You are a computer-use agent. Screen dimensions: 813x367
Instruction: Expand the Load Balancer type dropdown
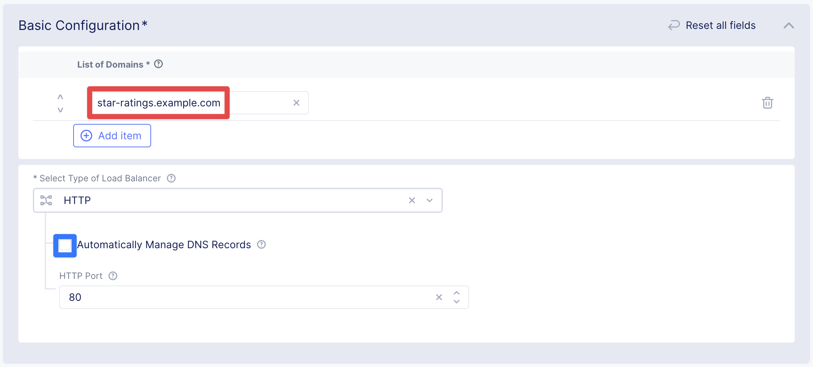(x=430, y=200)
